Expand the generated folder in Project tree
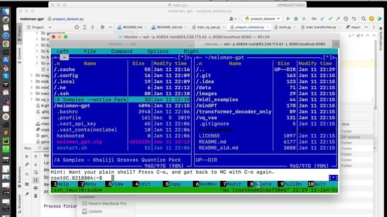Viewport: 387px width, 217px height. 37,33
